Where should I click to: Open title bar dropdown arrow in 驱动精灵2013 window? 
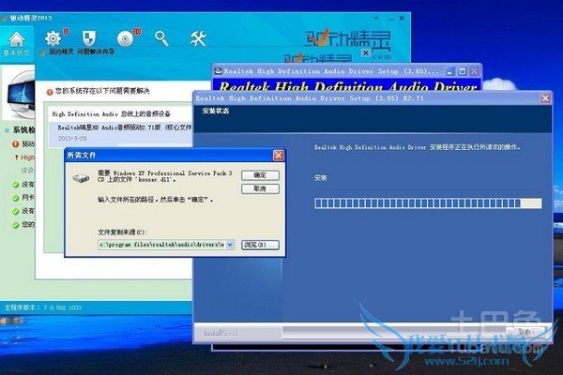point(376,18)
